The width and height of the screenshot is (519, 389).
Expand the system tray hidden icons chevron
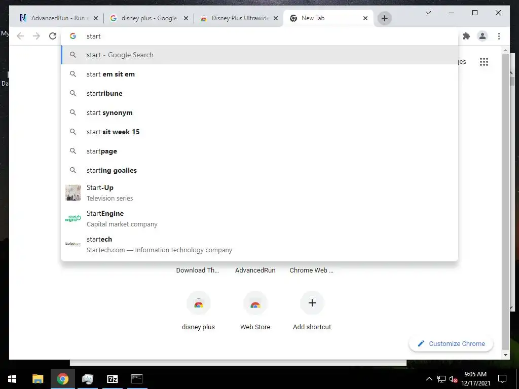[x=429, y=379]
